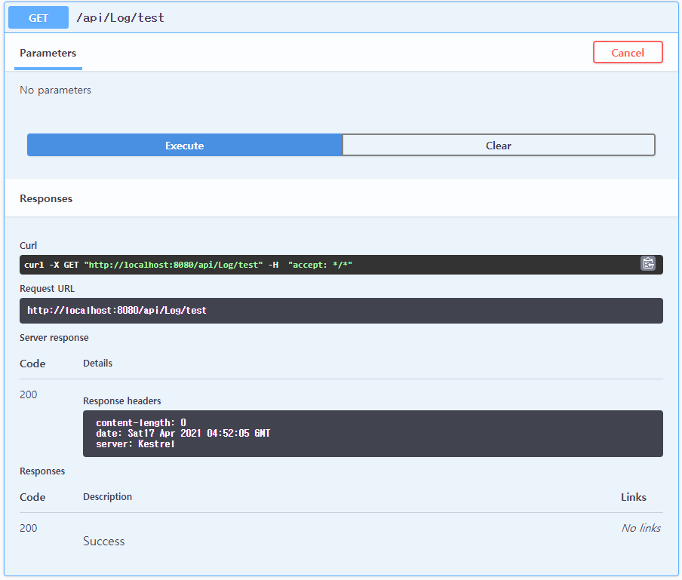
Task: Click the Curl label
Action: click(x=28, y=245)
